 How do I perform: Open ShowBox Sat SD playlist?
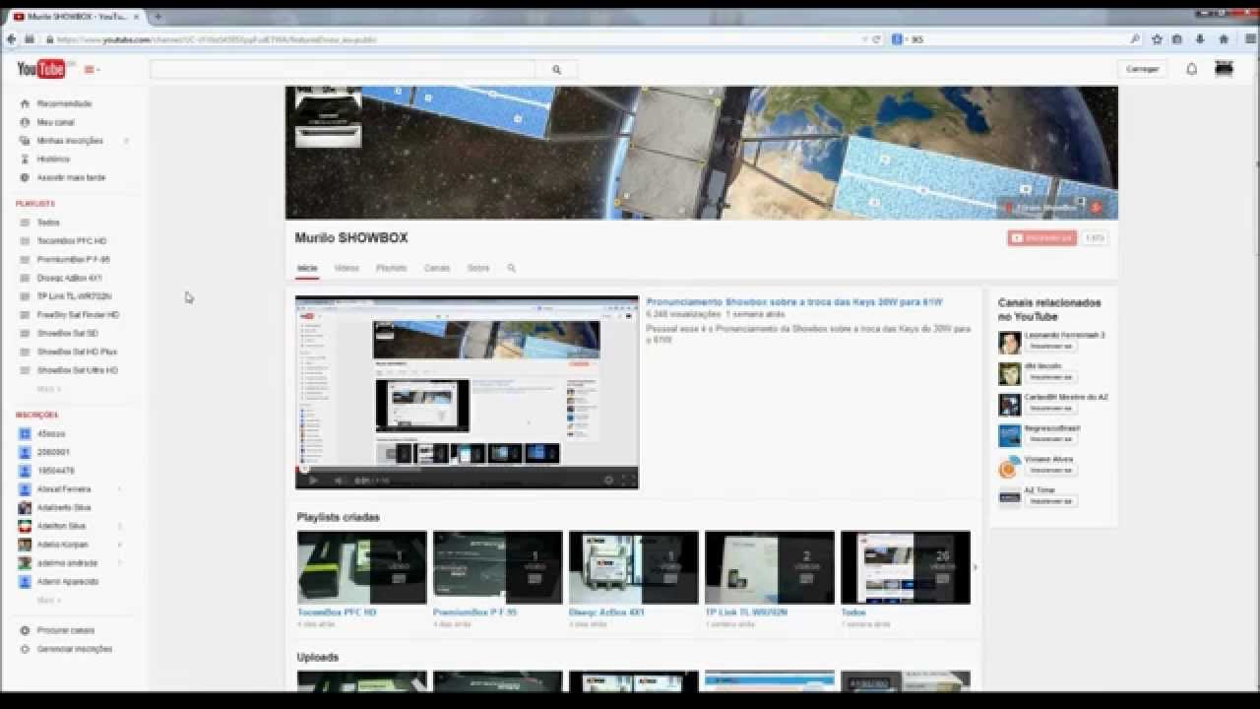(x=67, y=333)
